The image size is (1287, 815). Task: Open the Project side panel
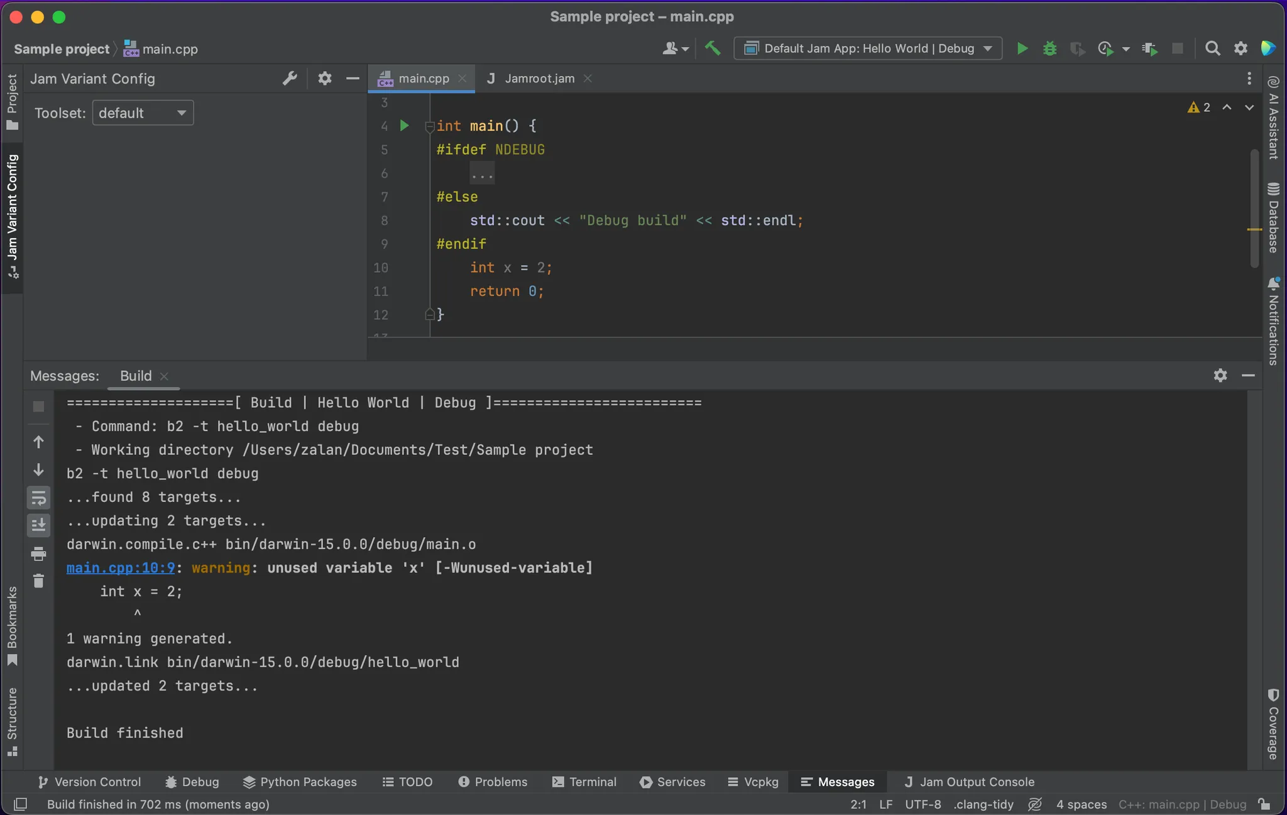point(12,102)
